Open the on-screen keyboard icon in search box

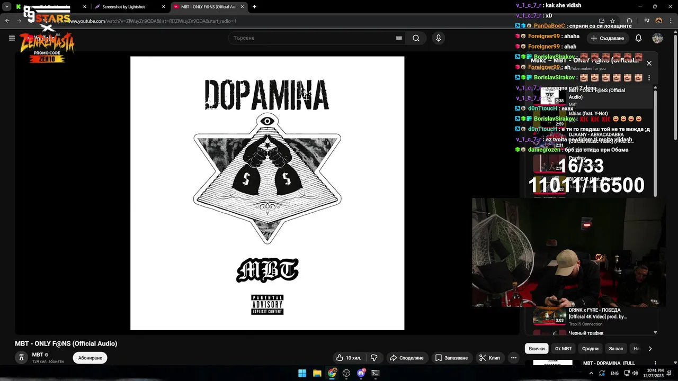(399, 38)
